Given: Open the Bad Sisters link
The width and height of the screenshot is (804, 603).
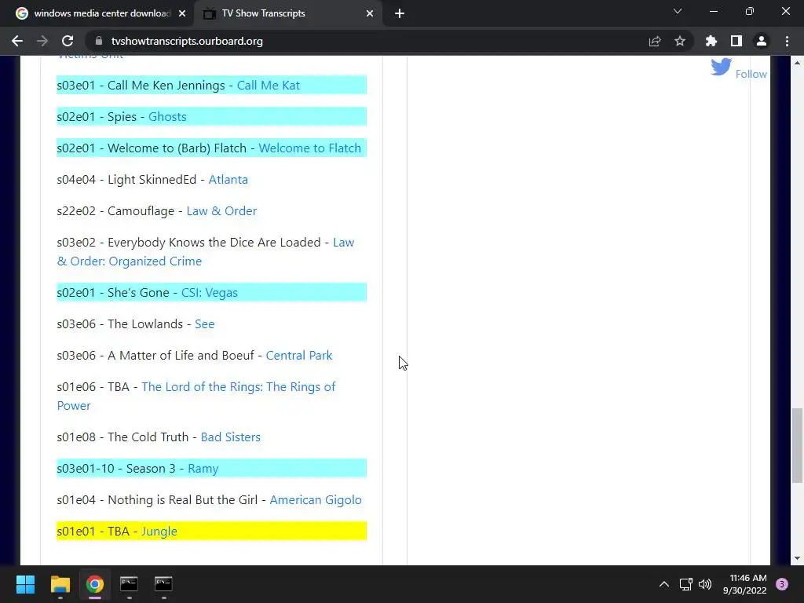Looking at the screenshot, I should tap(231, 437).
